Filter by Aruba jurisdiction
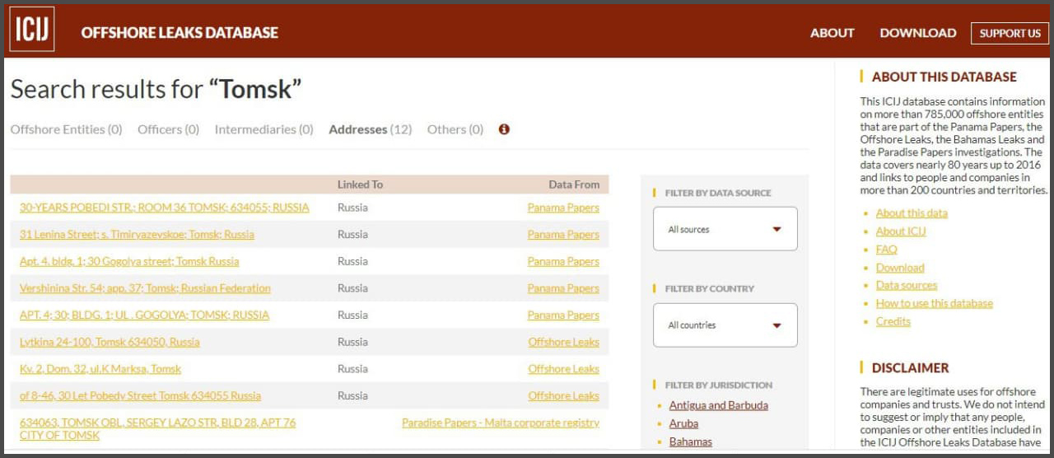This screenshot has height=458, width=1054. coord(683,423)
